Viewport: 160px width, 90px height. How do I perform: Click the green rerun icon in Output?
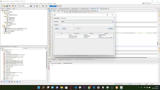click(49, 63)
